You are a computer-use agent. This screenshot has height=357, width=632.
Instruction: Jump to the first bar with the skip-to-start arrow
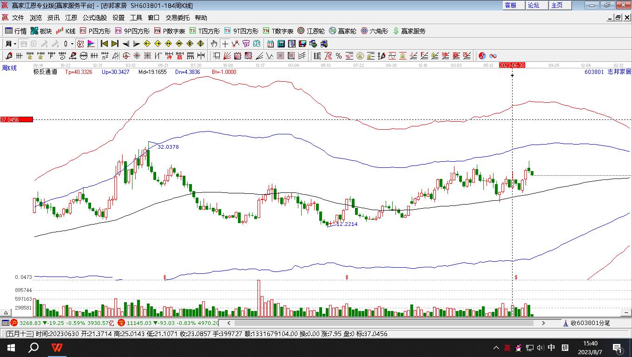(104, 44)
